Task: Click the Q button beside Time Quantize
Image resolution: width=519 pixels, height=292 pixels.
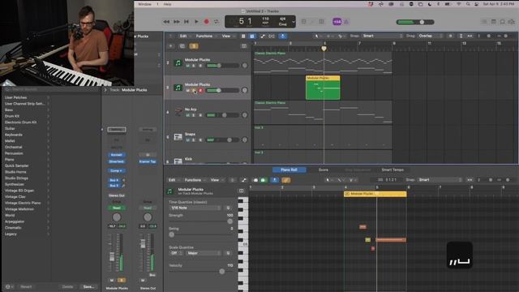Action: (228, 208)
